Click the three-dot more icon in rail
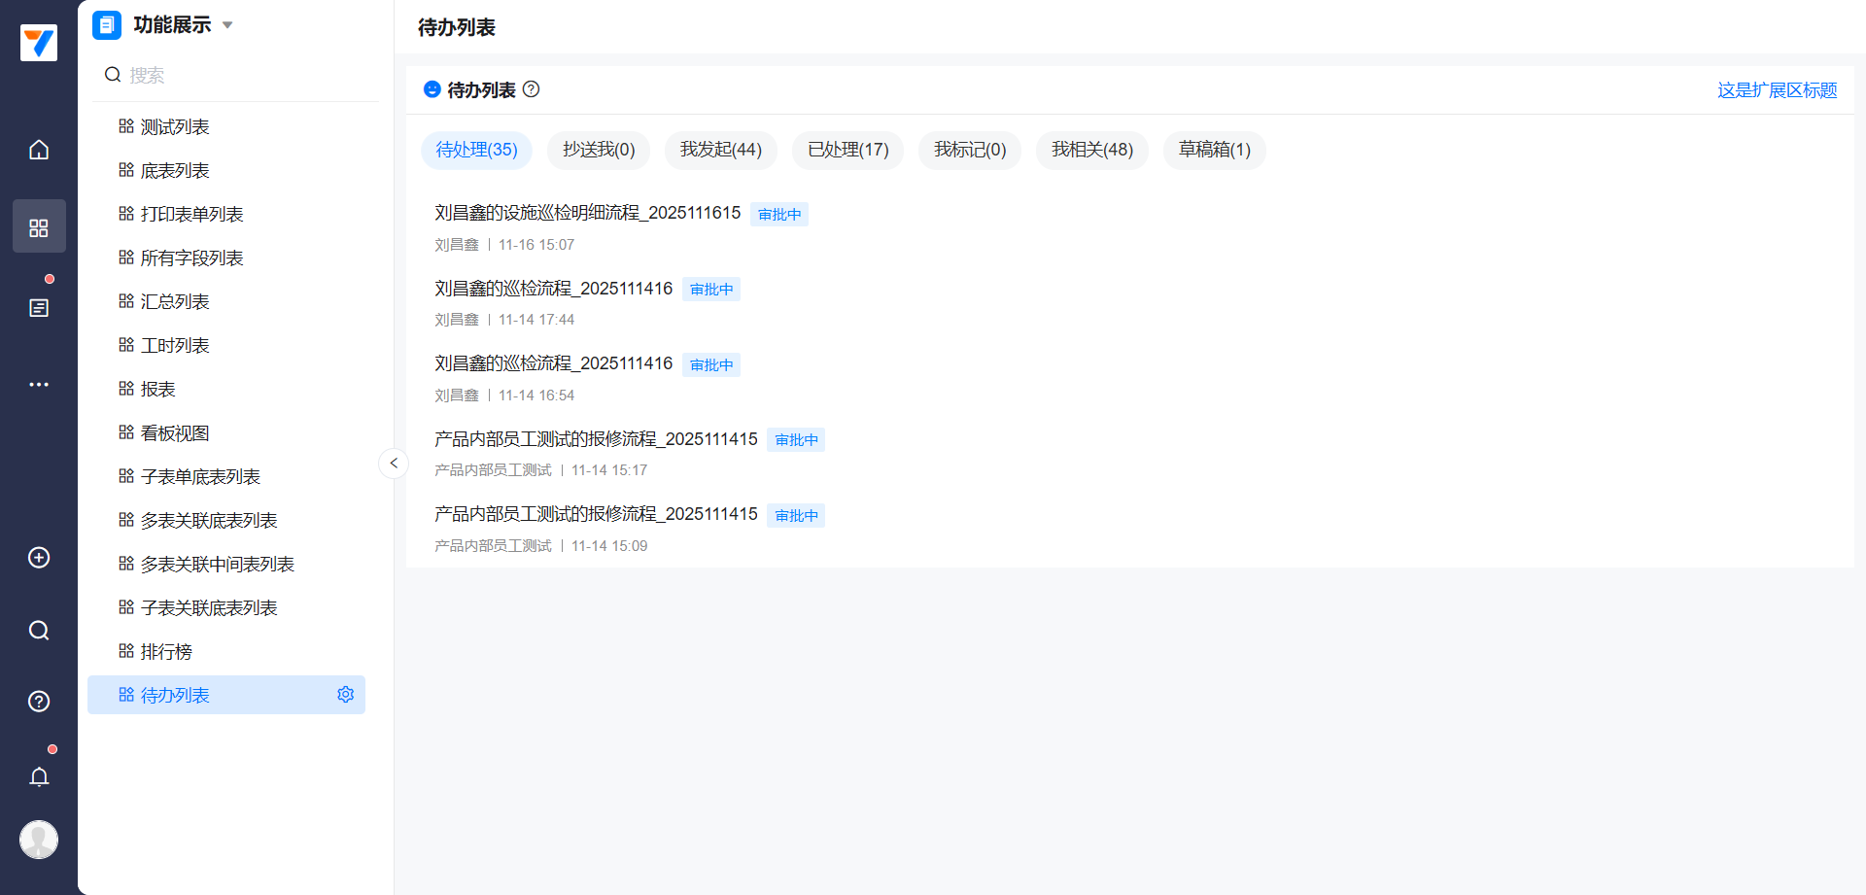 point(39,385)
